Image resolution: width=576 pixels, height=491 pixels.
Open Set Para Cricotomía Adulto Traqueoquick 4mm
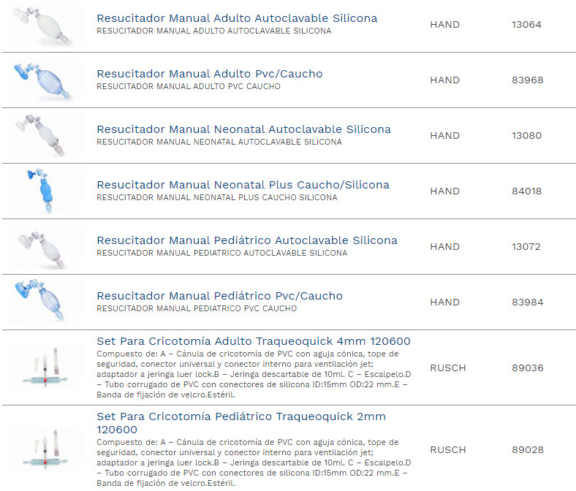(x=253, y=341)
